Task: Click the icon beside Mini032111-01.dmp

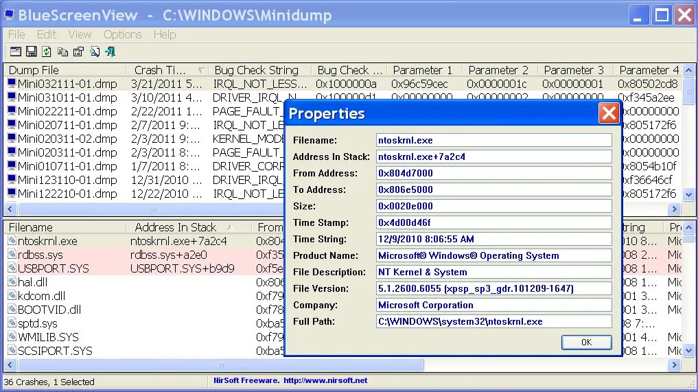Action: [12, 83]
